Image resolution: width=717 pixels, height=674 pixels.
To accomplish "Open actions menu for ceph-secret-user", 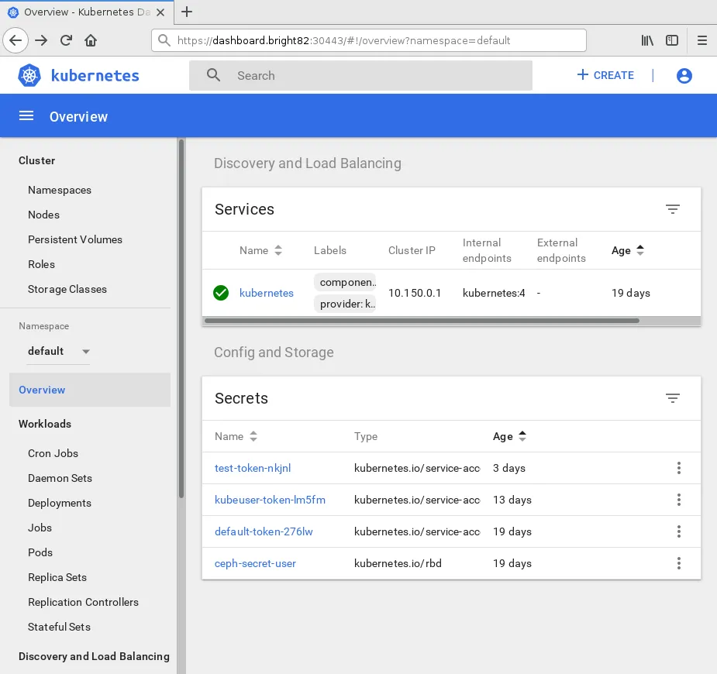I will 678,563.
